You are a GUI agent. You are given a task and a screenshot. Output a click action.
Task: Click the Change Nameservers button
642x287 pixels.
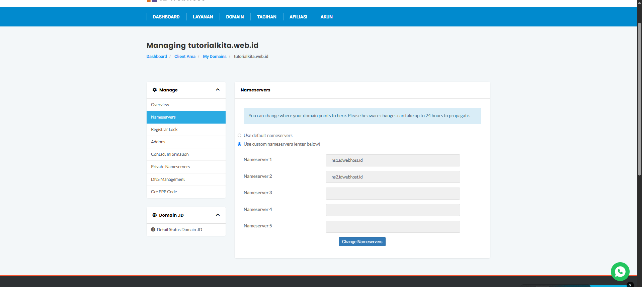tap(362, 242)
